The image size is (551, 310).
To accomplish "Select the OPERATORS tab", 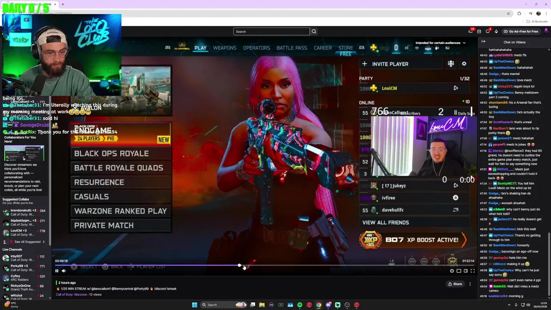I will [x=257, y=48].
